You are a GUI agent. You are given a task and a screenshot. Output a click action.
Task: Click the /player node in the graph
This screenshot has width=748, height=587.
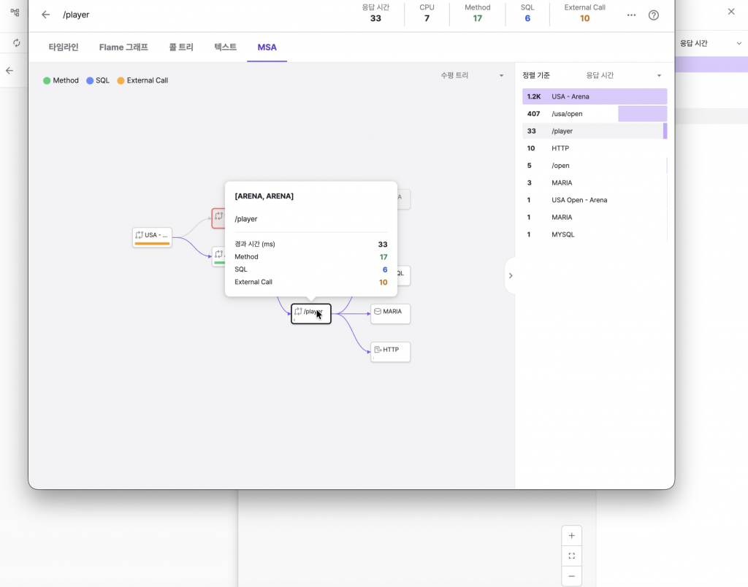[310, 313]
